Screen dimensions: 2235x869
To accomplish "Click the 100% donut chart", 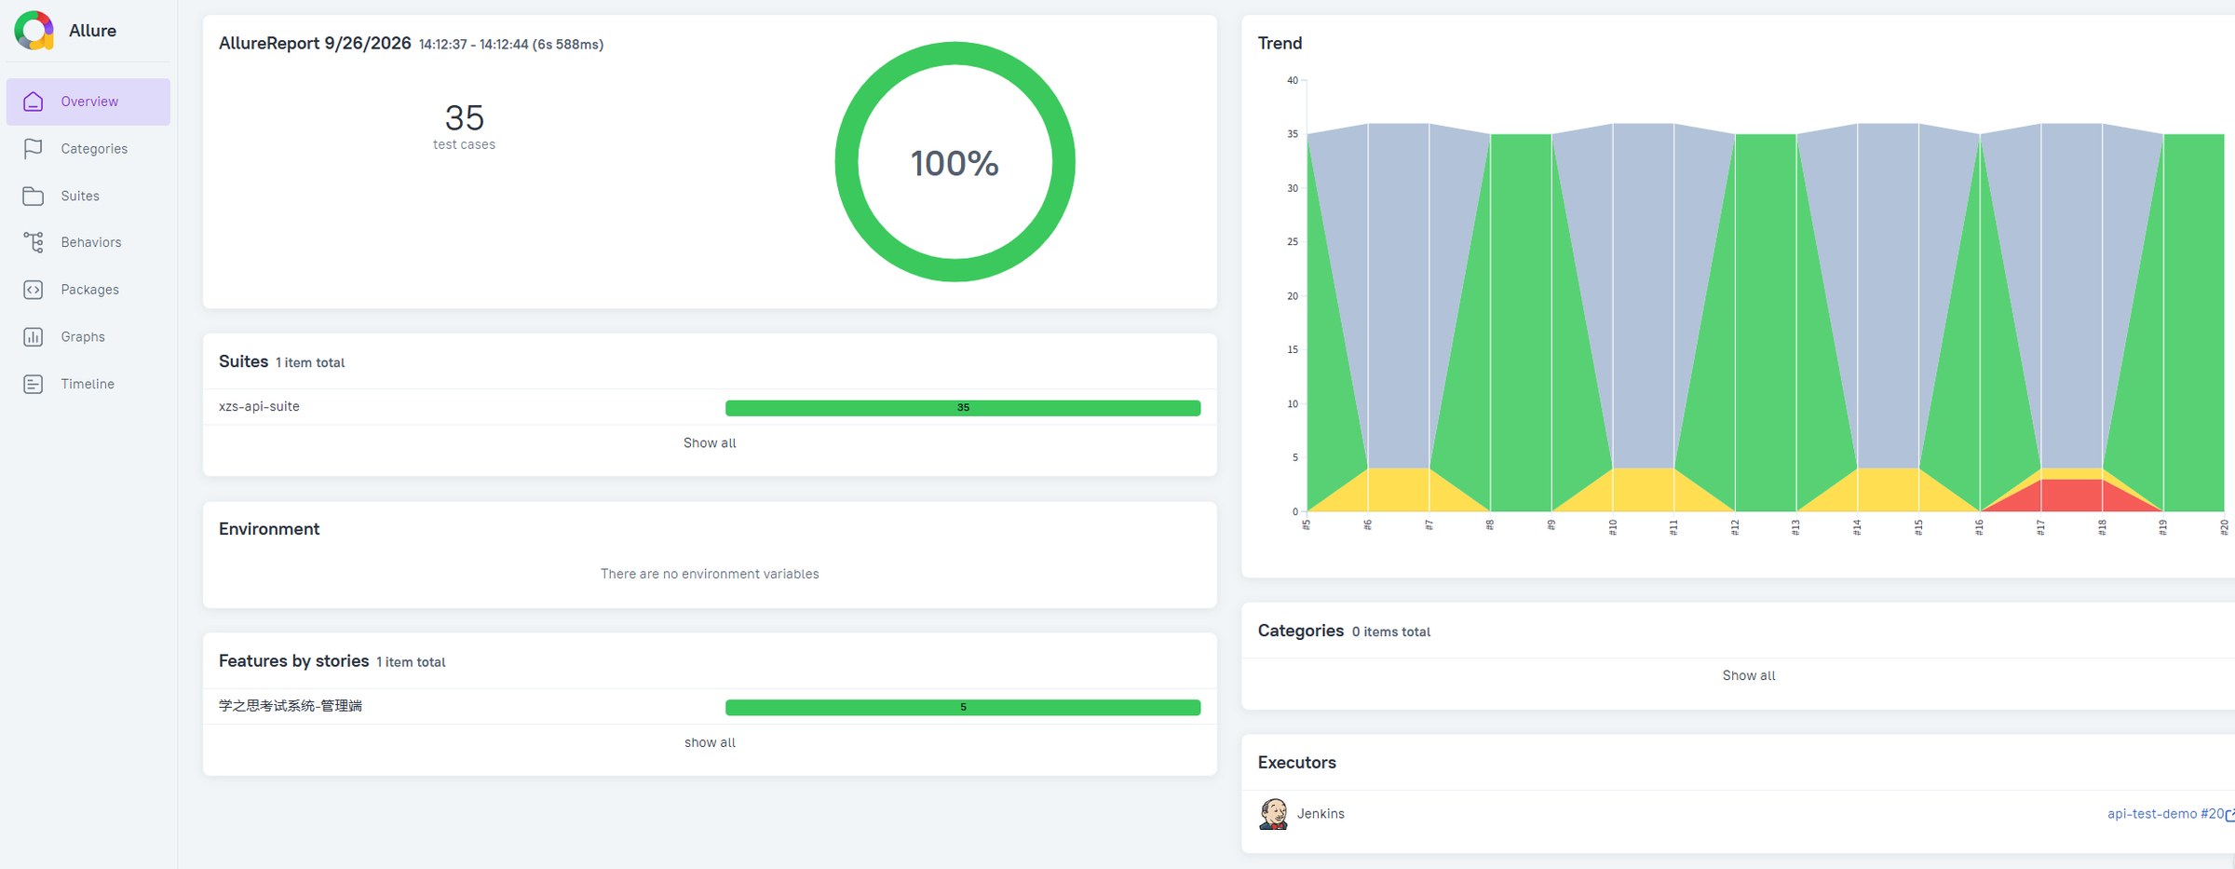I will point(955,162).
